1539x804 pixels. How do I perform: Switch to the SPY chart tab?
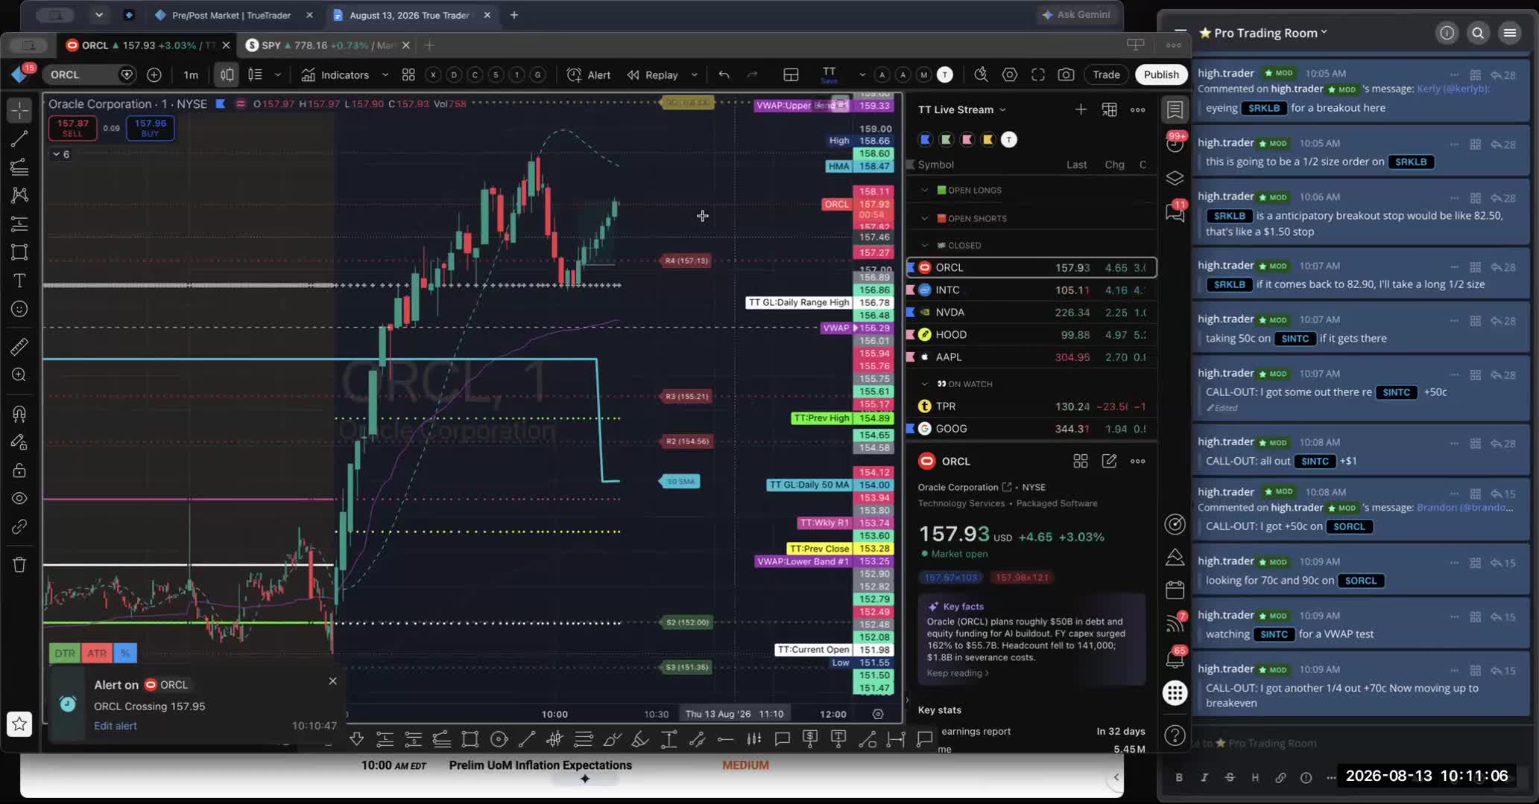click(x=328, y=45)
